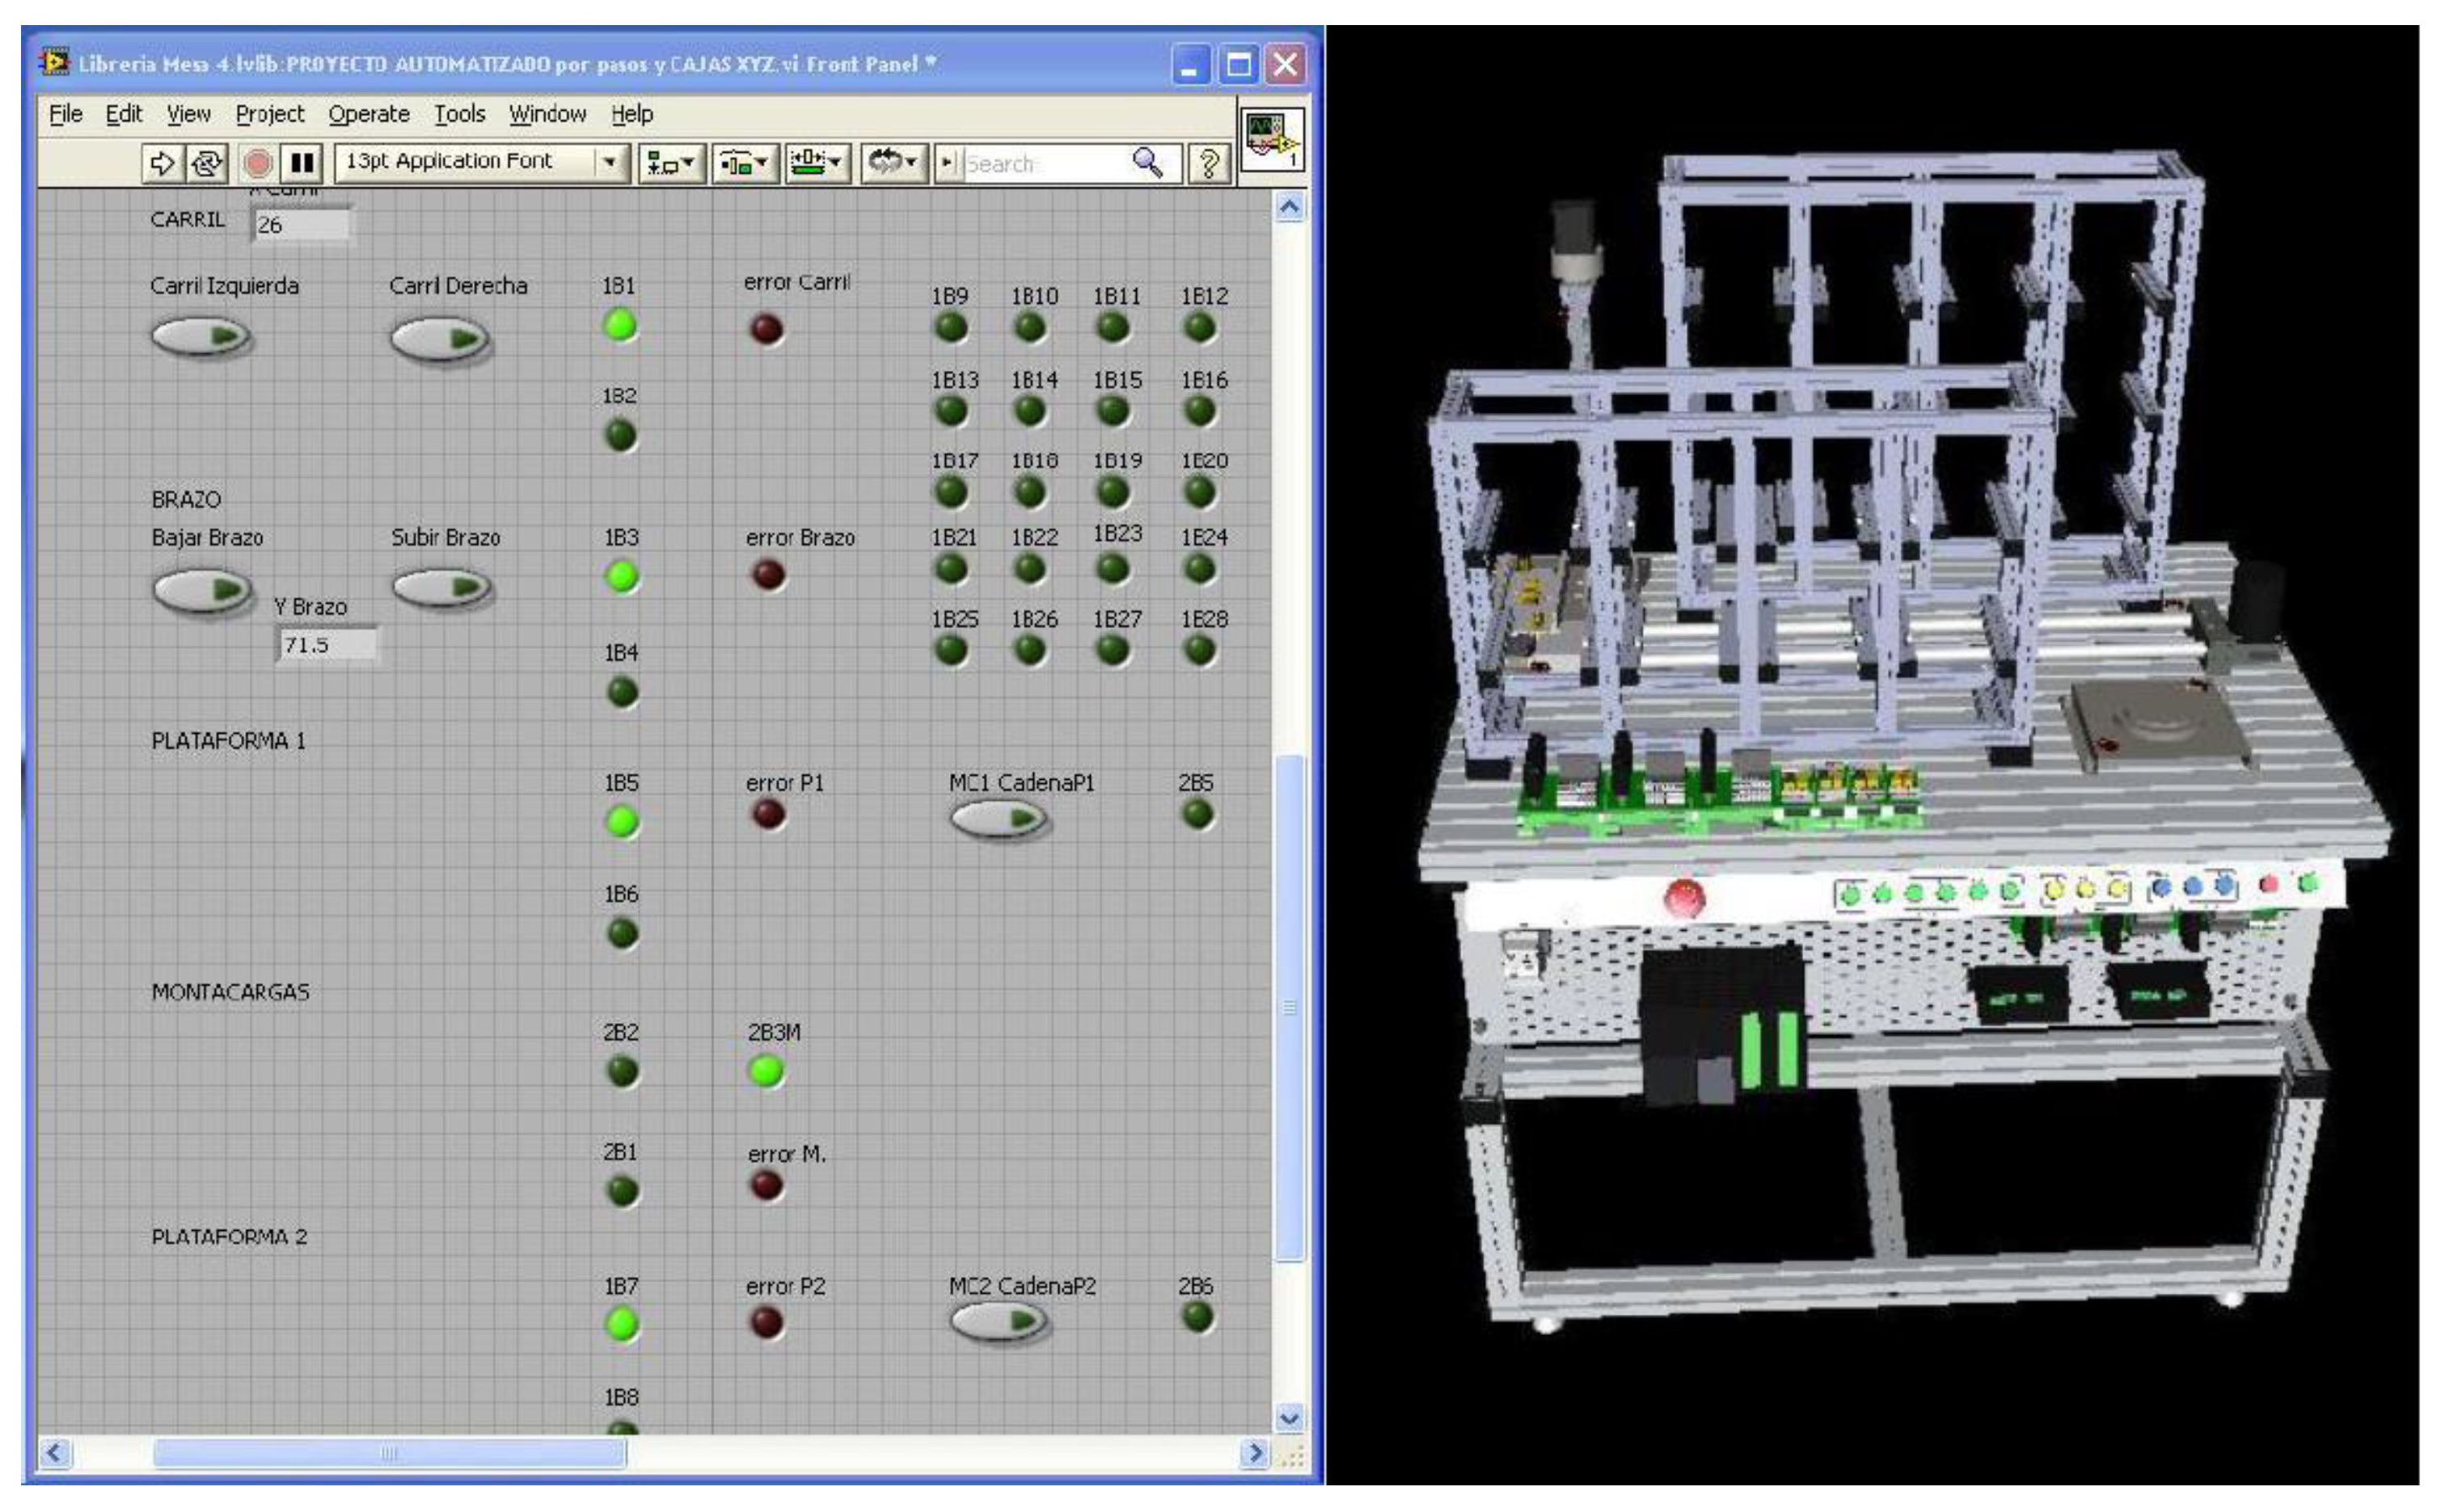Toggle the Subir Brazo switch

coord(441,587)
